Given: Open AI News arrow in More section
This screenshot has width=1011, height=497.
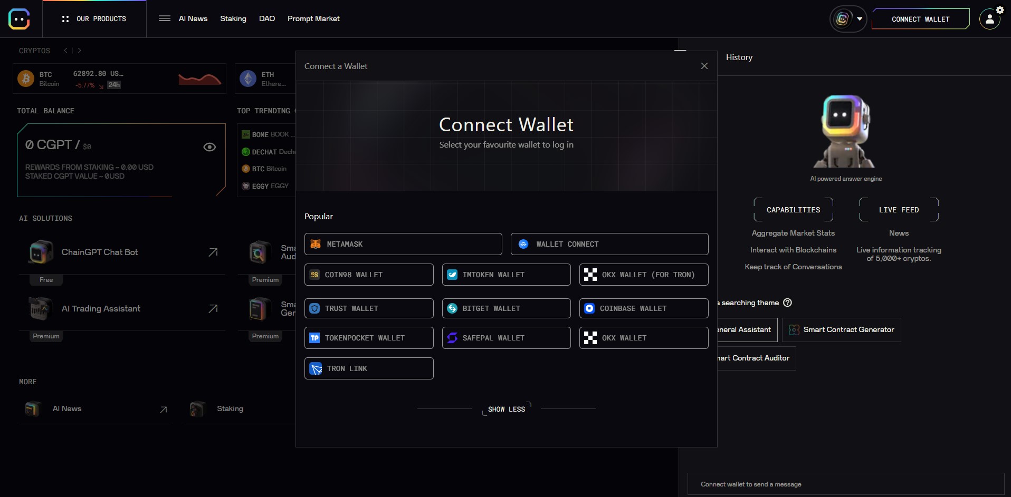Looking at the screenshot, I should (x=164, y=409).
